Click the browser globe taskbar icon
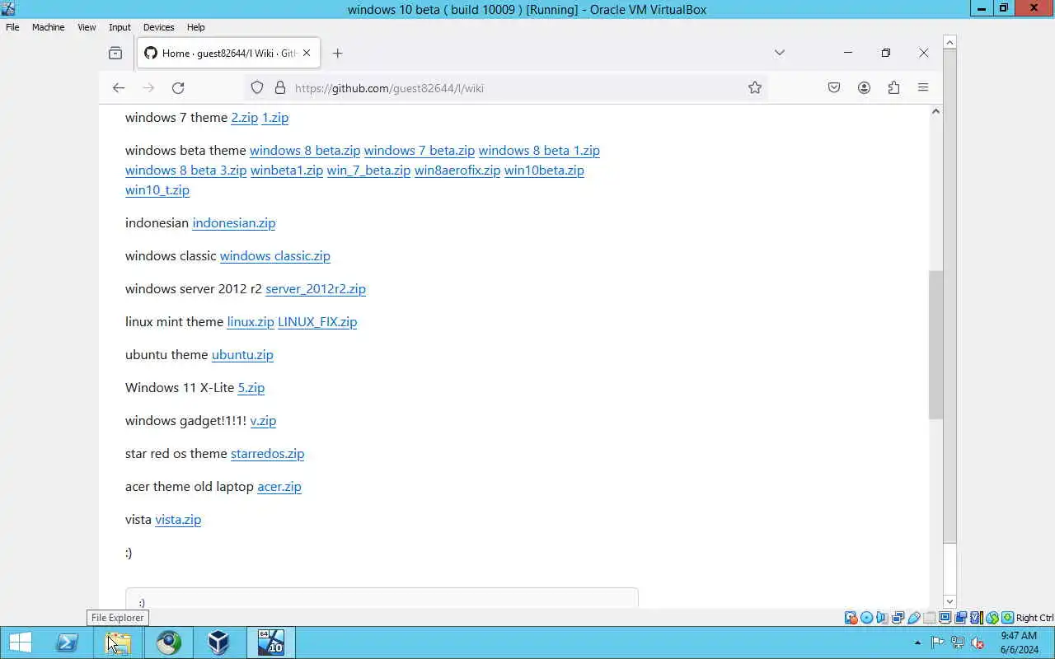 click(169, 643)
